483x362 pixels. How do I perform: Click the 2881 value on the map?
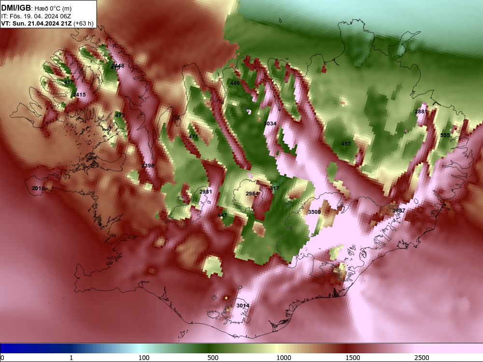point(421,112)
